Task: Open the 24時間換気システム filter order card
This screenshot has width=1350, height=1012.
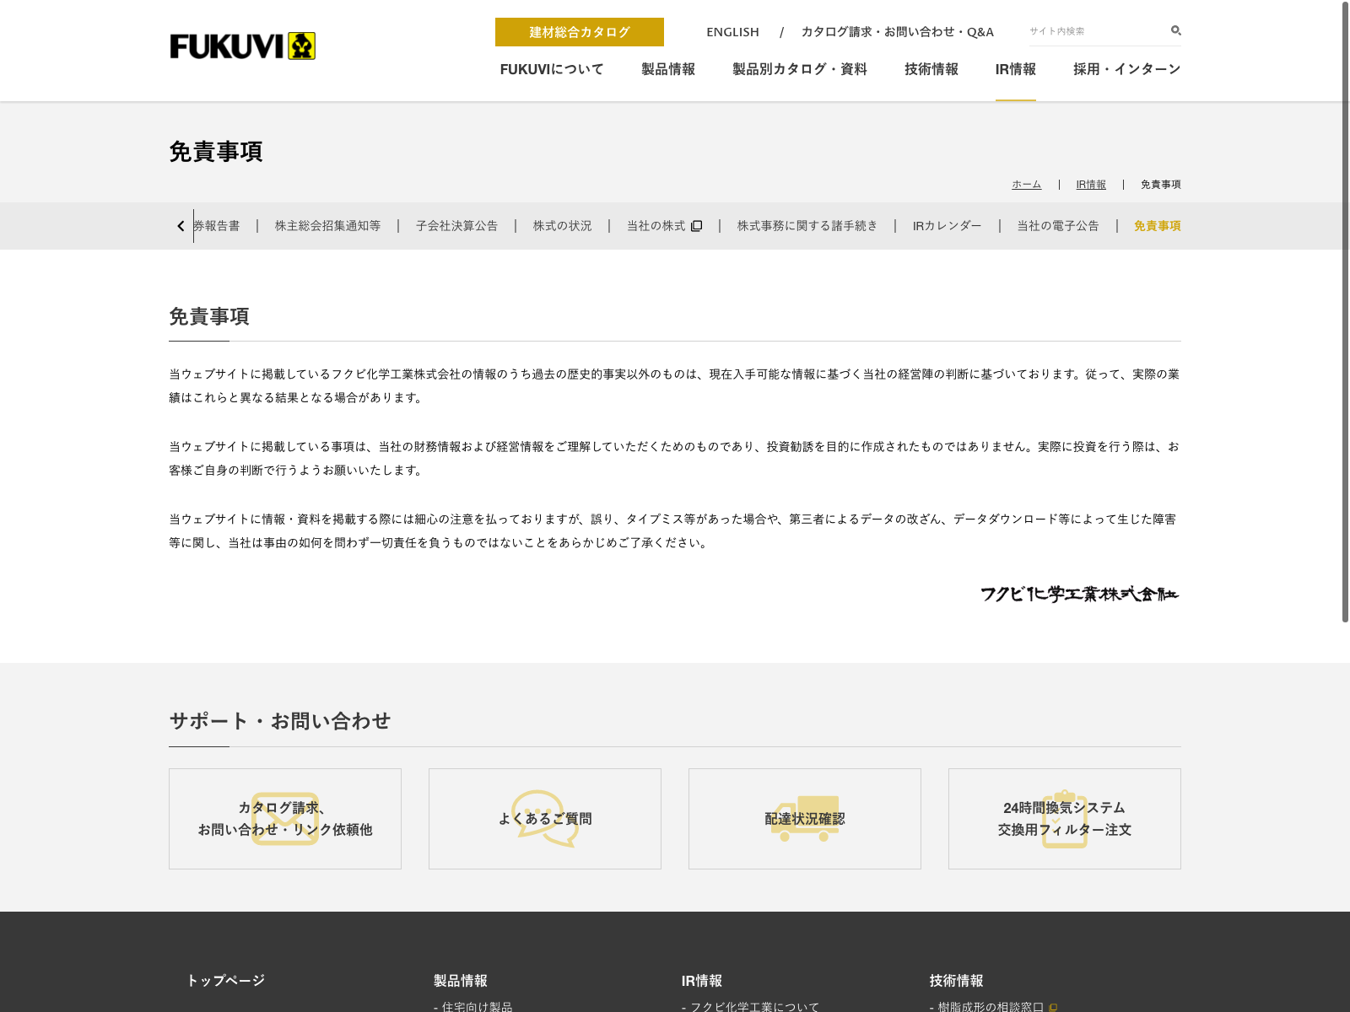Action: [x=1065, y=819]
